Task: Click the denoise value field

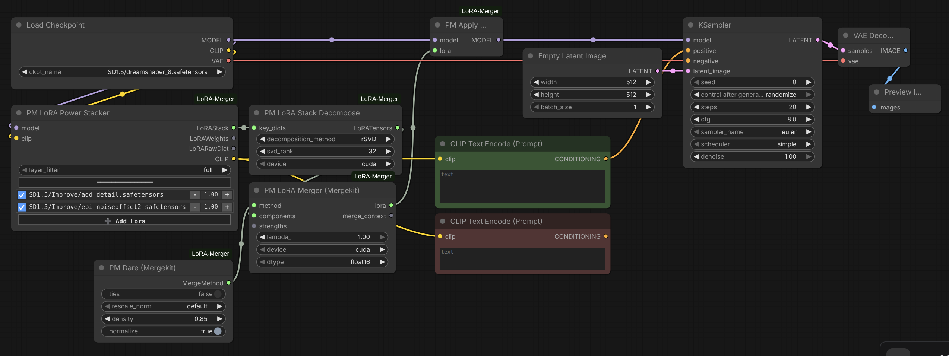Action: (x=752, y=156)
